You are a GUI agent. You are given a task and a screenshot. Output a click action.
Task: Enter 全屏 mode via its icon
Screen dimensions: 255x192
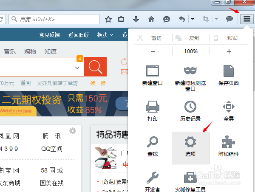pos(229,107)
